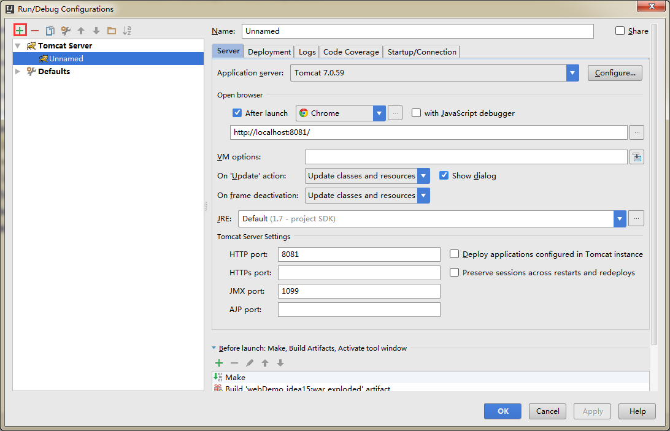The width and height of the screenshot is (670, 431).
Task: Click the IntelliJ logo in title bar
Action: [9, 9]
